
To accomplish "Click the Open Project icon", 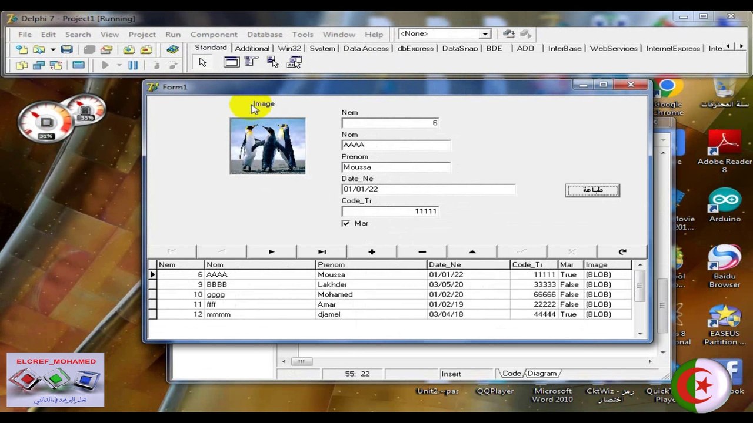I will [x=106, y=50].
